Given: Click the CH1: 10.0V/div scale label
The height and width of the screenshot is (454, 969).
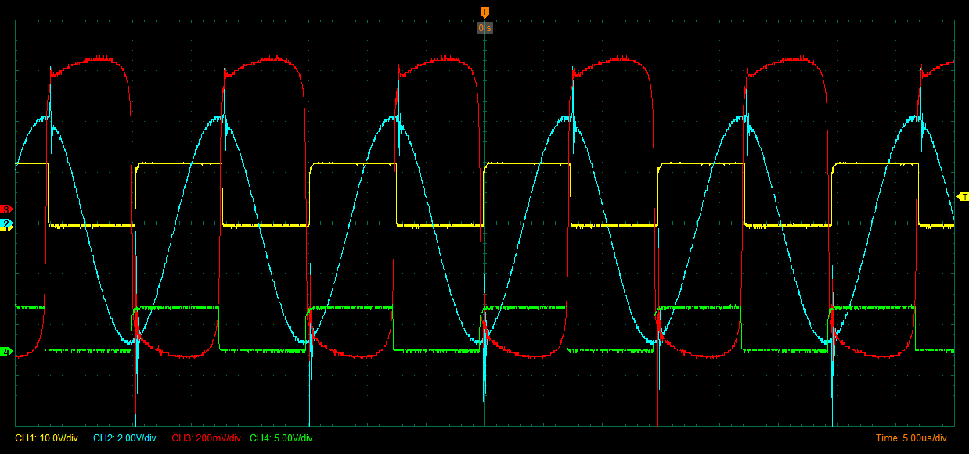Looking at the screenshot, I should point(46,438).
